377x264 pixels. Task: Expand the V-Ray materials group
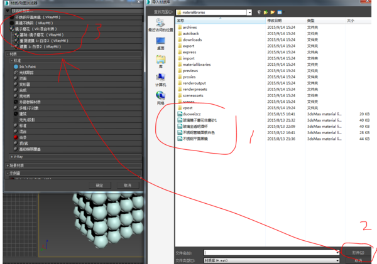coord(75,157)
